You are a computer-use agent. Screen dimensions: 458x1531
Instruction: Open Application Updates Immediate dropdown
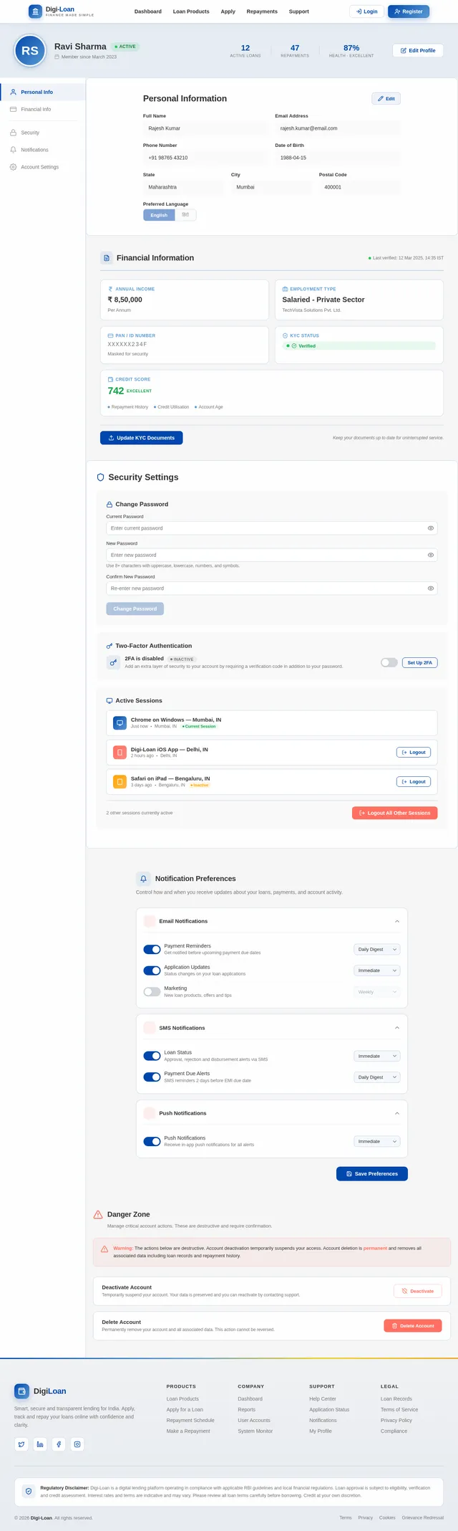(x=377, y=970)
